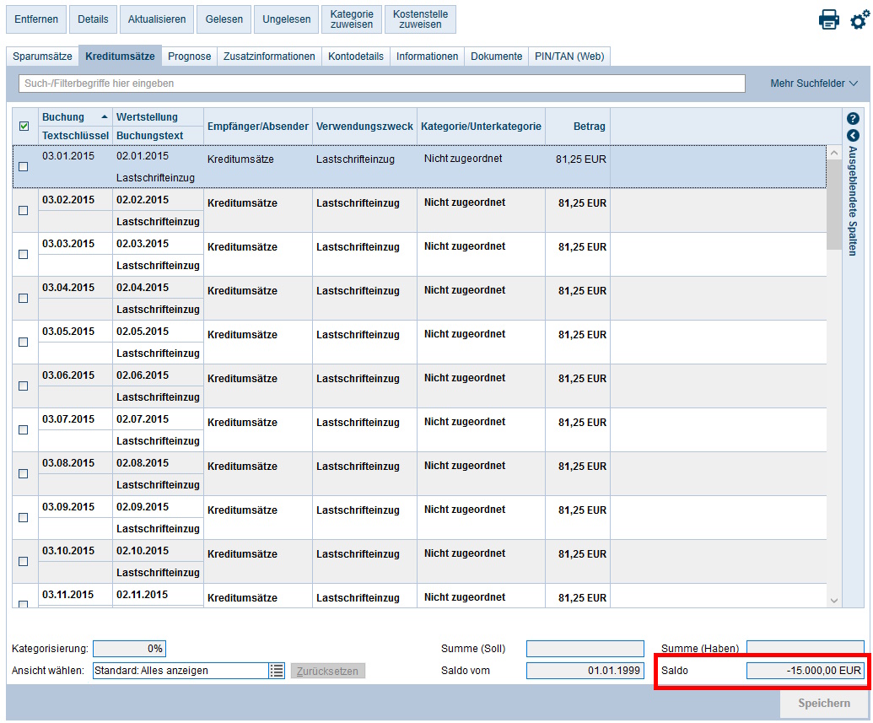Image resolution: width=873 pixels, height=723 pixels.
Task: Open the Prognose tab
Action: (x=189, y=57)
